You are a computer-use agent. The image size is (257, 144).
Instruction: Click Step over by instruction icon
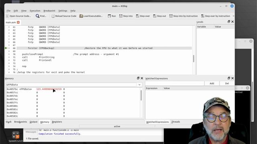[203, 16]
